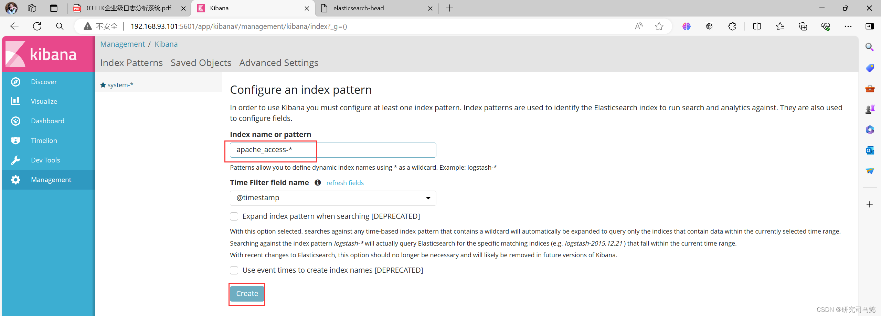Select the system-* index pattern

coord(120,85)
